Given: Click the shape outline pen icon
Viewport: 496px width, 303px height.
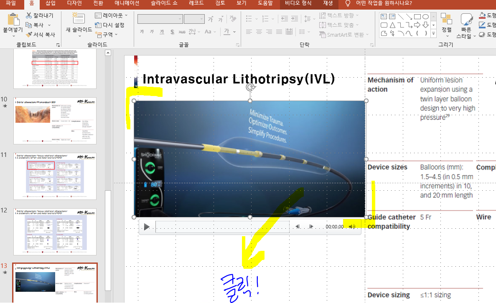Looking at the screenshot, I should 482,25.
